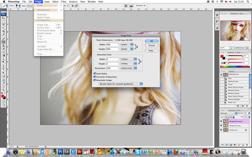Open the Filter menu
This screenshot has height=157, width=252.
coord(64,2)
